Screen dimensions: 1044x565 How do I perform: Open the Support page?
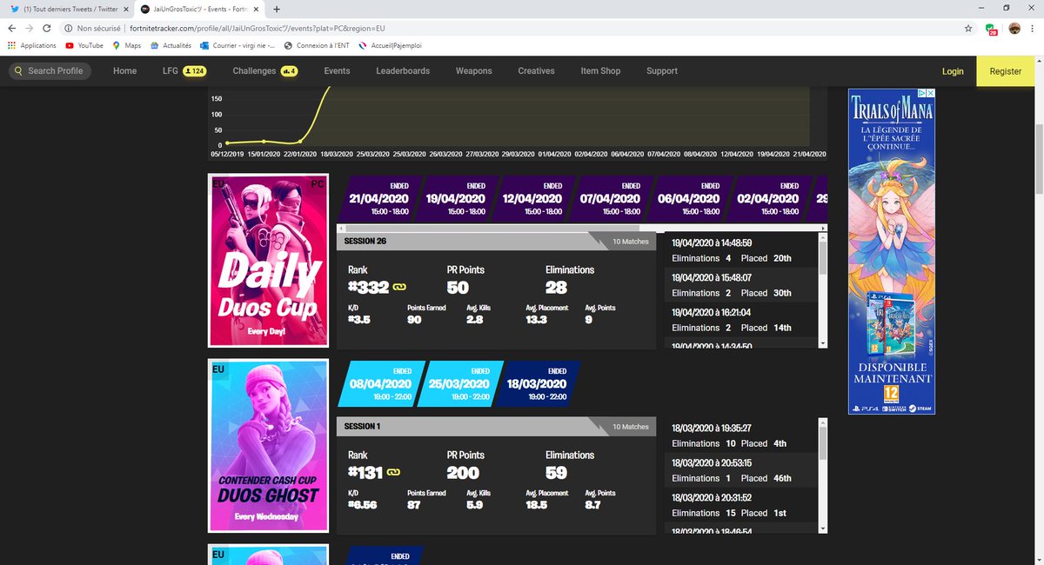coord(662,70)
